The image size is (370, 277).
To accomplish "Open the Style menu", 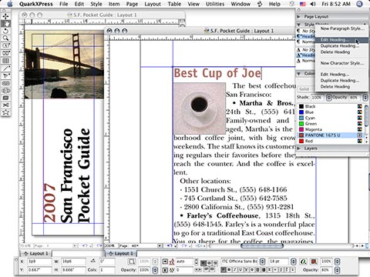I will click(96, 4).
